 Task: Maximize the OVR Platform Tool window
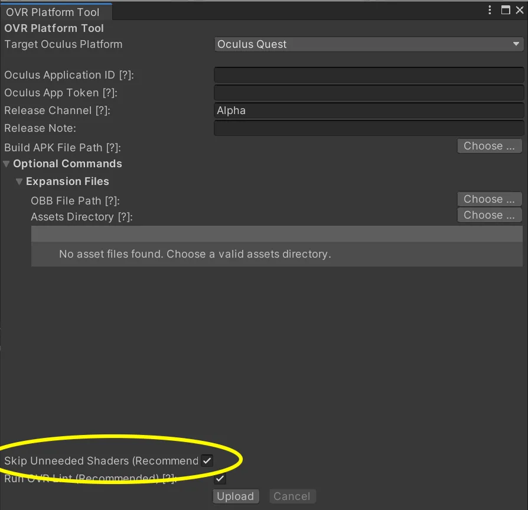506,10
